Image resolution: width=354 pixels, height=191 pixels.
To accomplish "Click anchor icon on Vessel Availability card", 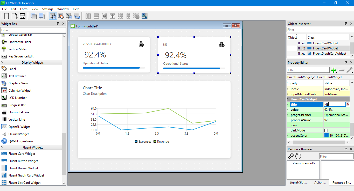I will 141,44.
